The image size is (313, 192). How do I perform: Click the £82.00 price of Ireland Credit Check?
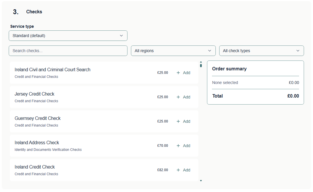[163, 170]
